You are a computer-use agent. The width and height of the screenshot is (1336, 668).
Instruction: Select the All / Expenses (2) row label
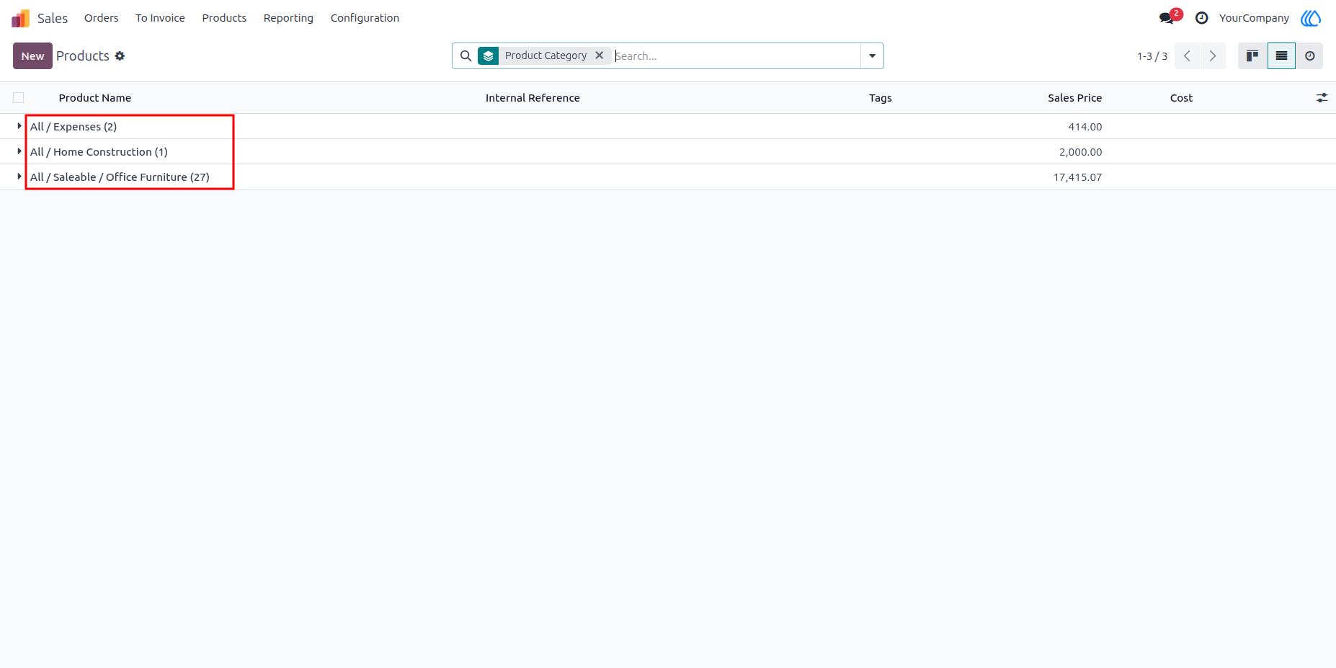click(x=74, y=127)
